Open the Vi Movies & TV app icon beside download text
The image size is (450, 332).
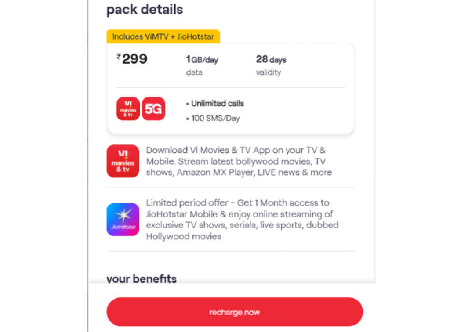point(123,161)
